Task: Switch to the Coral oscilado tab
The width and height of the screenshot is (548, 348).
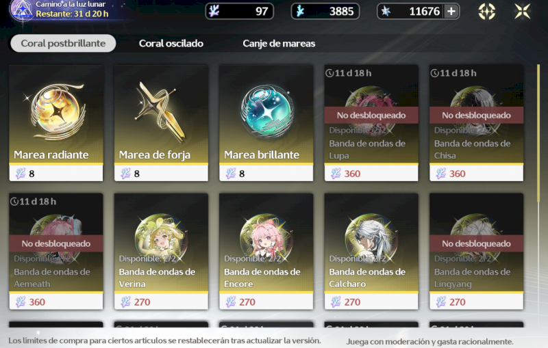Action: [171, 43]
